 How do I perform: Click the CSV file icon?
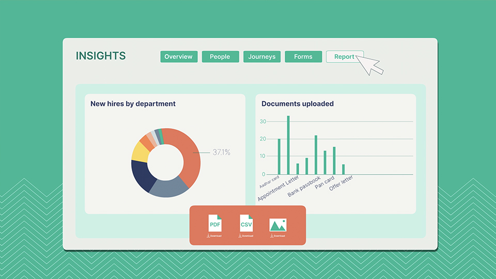pos(246,224)
